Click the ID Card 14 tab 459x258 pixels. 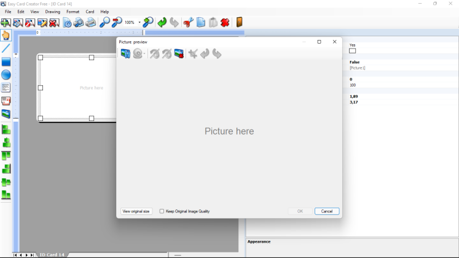[52, 255]
